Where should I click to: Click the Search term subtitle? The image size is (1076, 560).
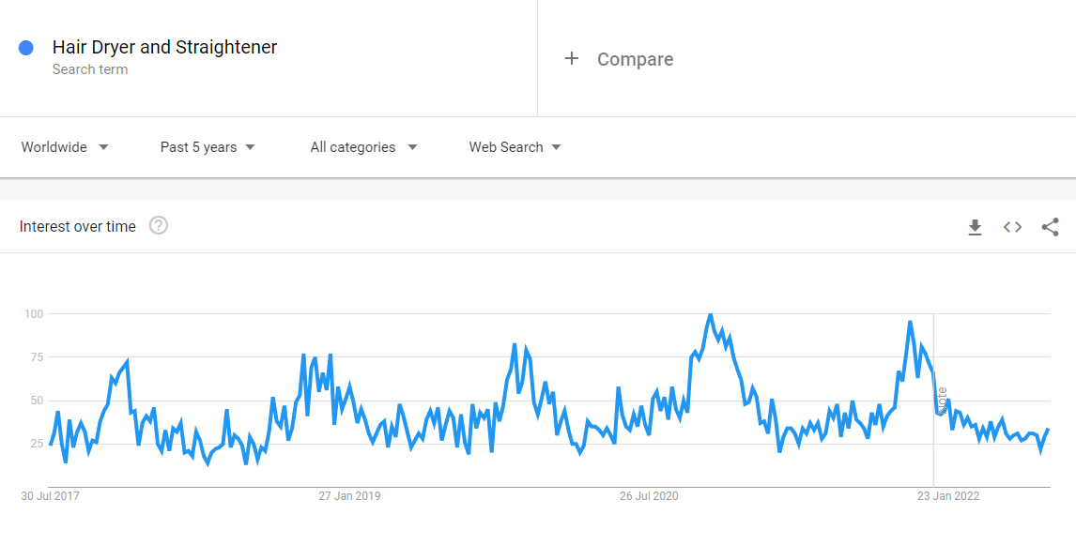tap(90, 69)
